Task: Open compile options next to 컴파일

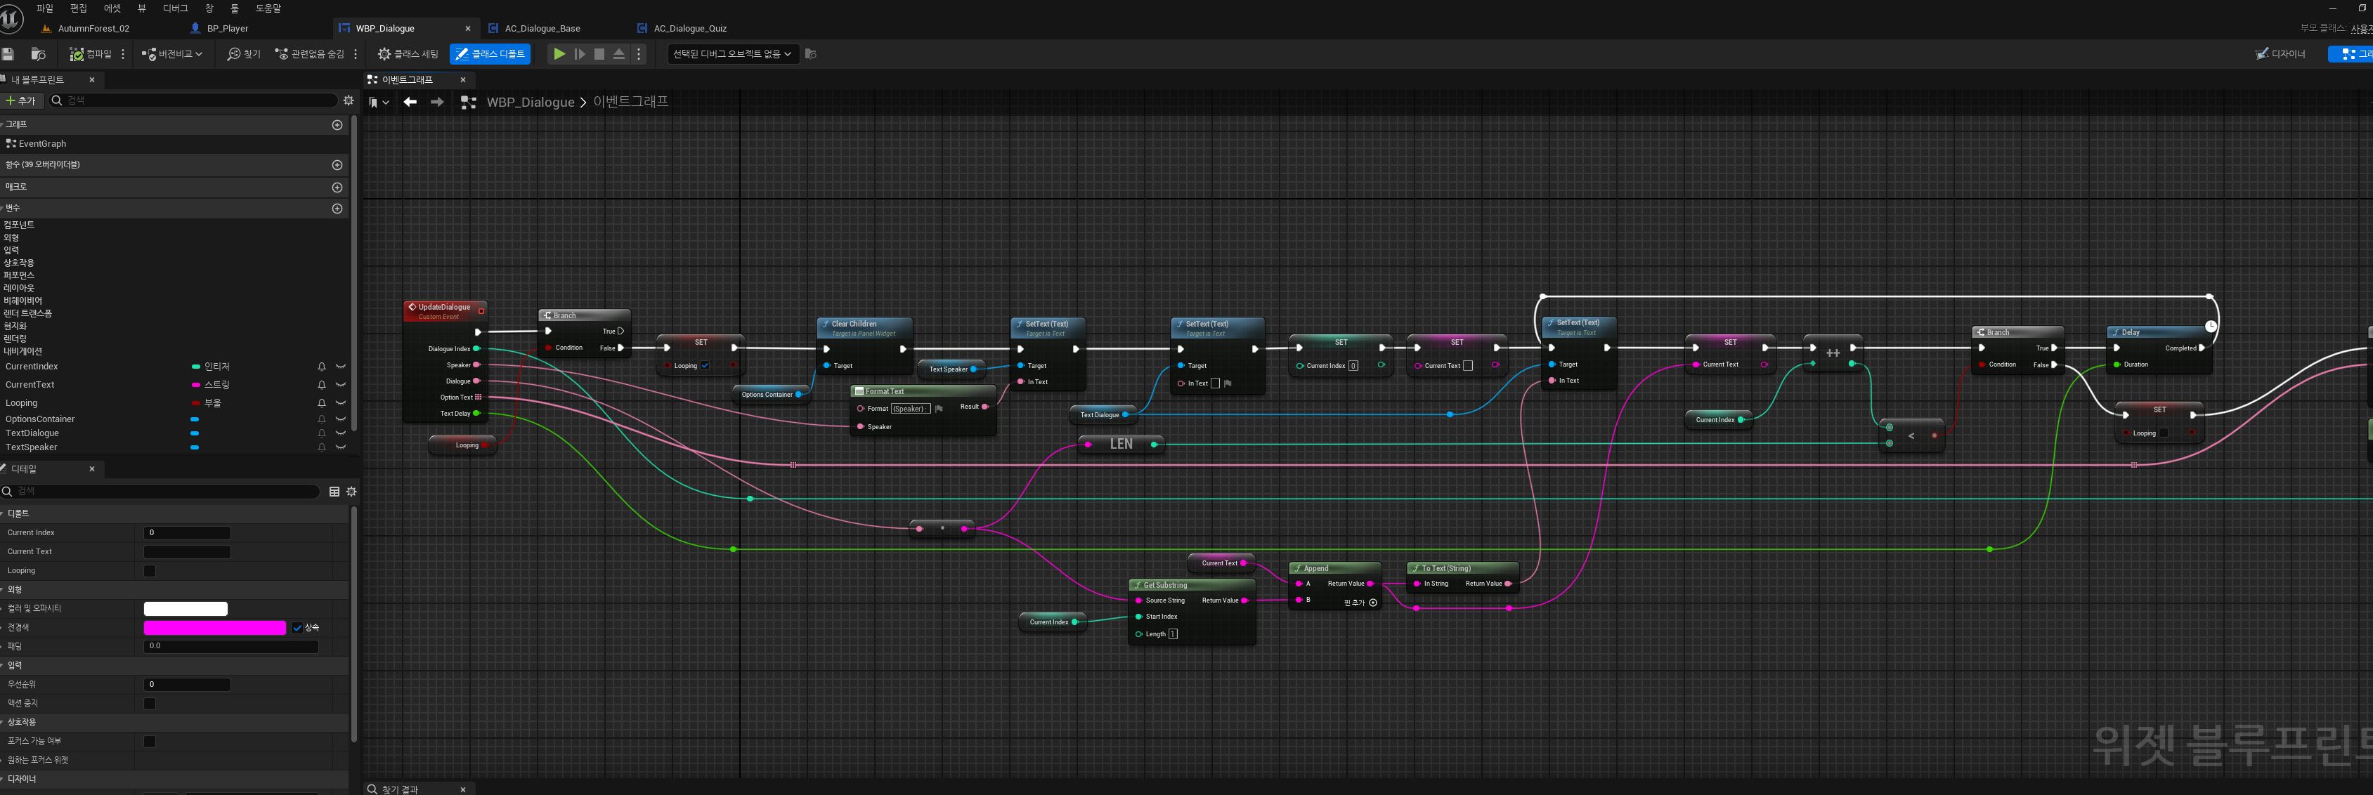Action: (x=124, y=54)
